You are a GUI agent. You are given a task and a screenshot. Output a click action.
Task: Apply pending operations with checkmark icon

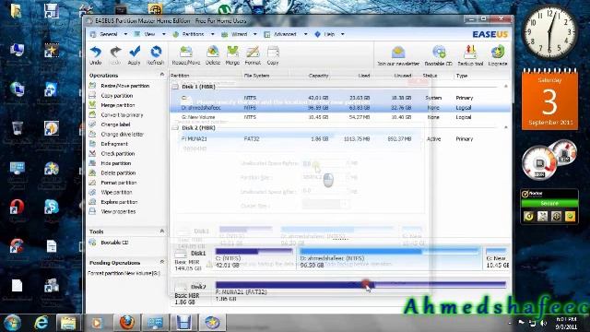click(135, 55)
